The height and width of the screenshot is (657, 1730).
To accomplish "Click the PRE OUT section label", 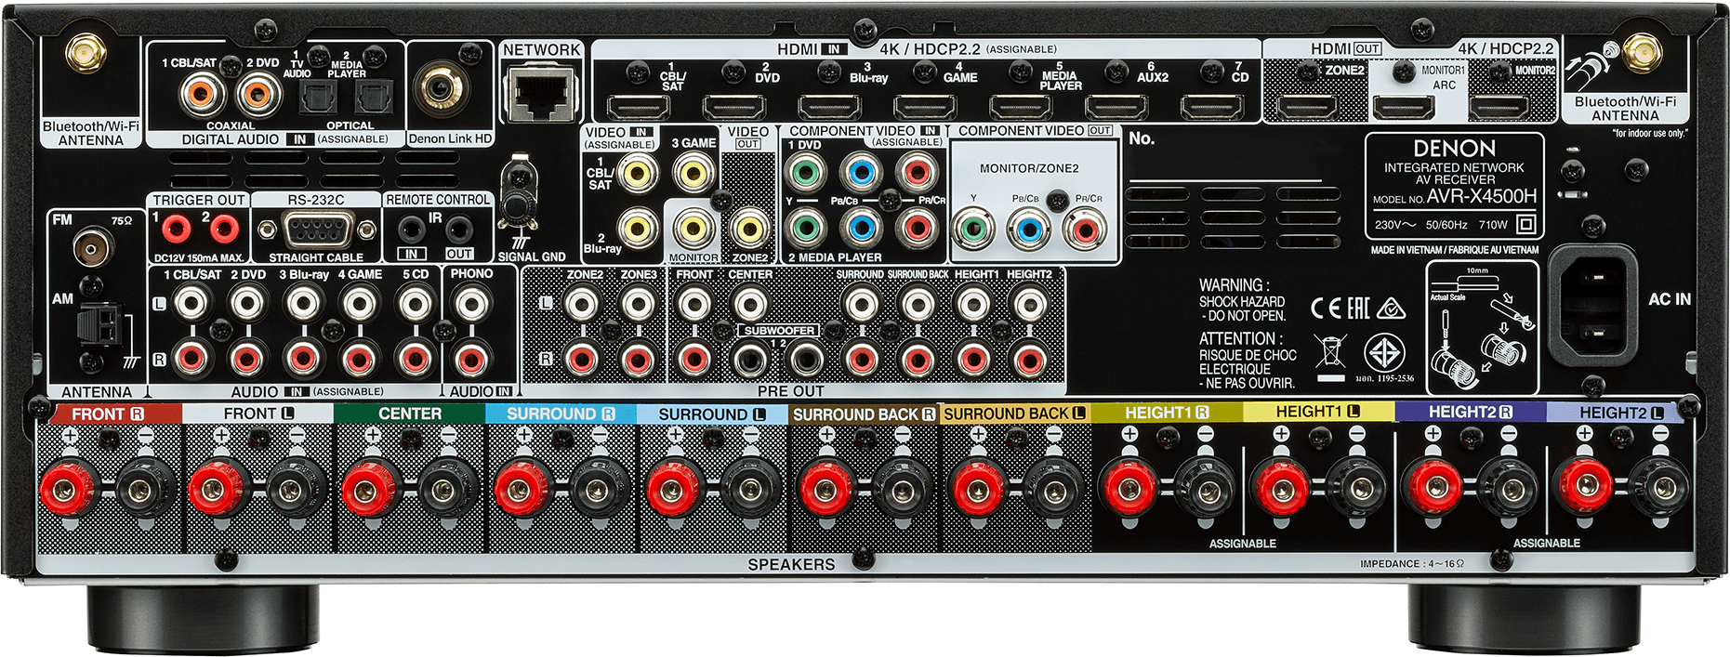I will tap(790, 391).
